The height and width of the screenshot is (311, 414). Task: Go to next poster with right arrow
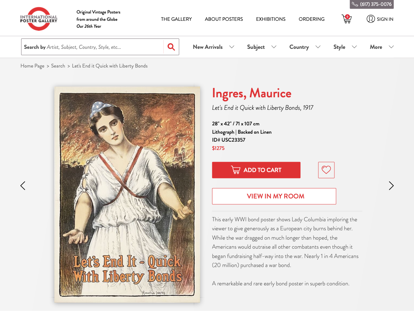click(x=391, y=186)
